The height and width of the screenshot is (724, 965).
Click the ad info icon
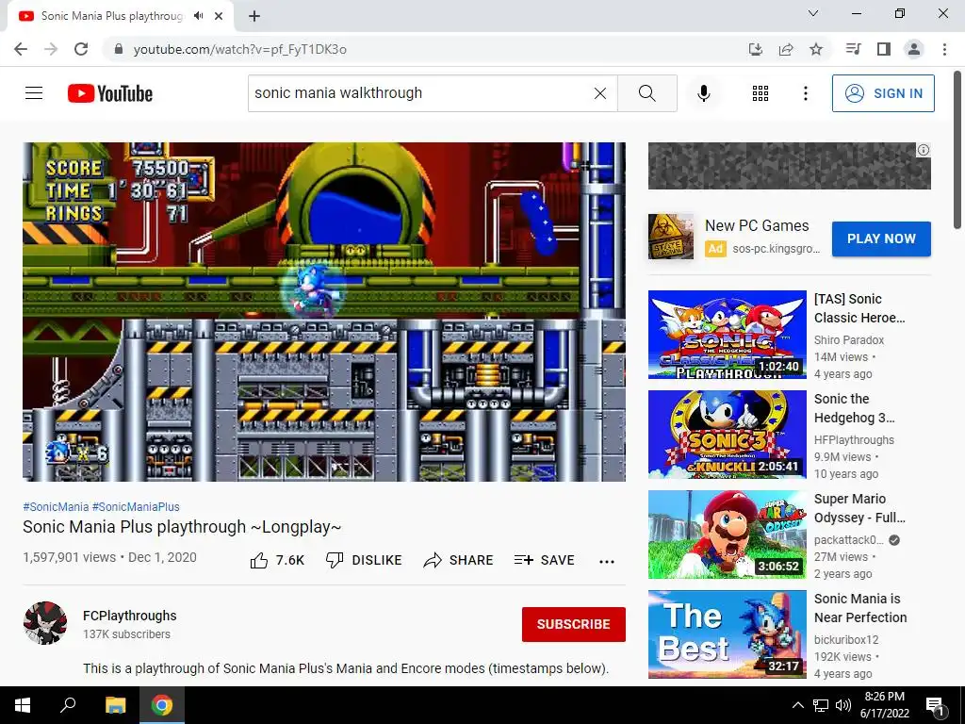(924, 150)
